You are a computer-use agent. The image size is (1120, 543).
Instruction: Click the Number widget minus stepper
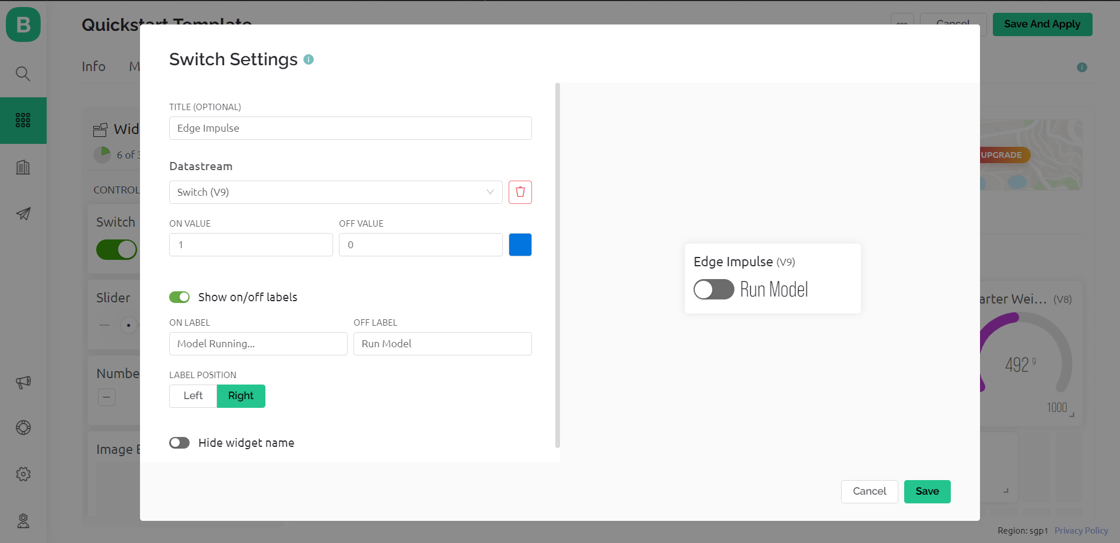click(x=107, y=397)
